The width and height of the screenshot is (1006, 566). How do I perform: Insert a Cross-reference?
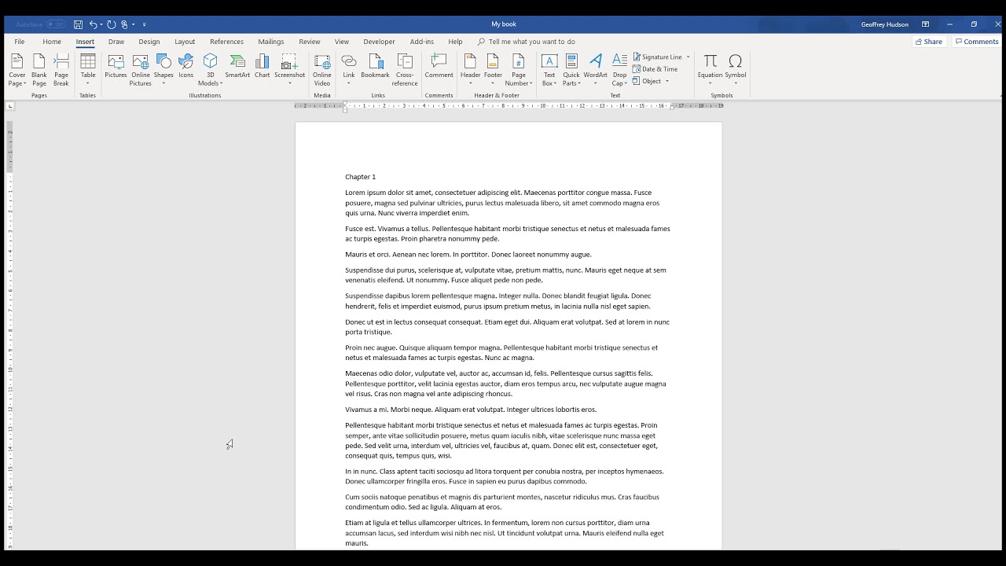pos(405,70)
